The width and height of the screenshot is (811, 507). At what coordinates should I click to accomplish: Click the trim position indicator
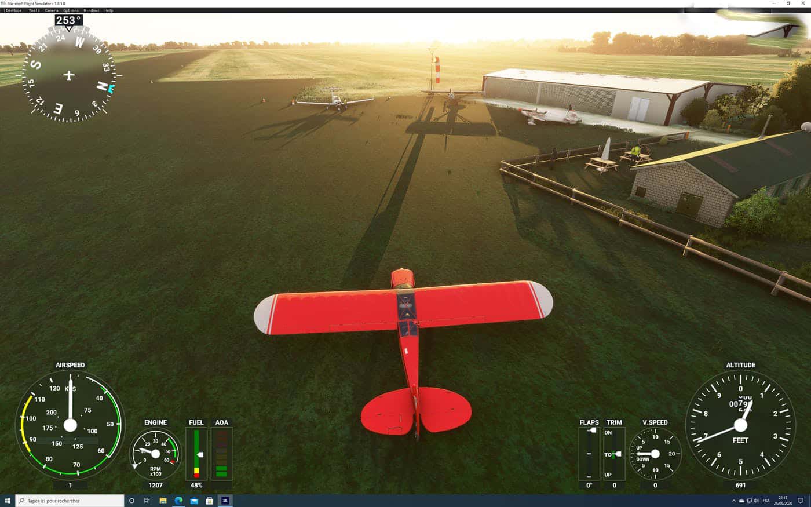pyautogui.click(x=614, y=454)
